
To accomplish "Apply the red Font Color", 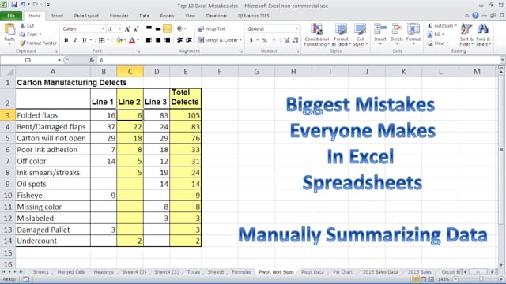I will click(x=132, y=40).
